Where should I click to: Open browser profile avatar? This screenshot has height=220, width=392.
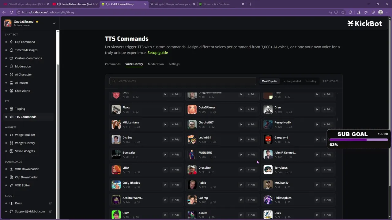(381, 12)
